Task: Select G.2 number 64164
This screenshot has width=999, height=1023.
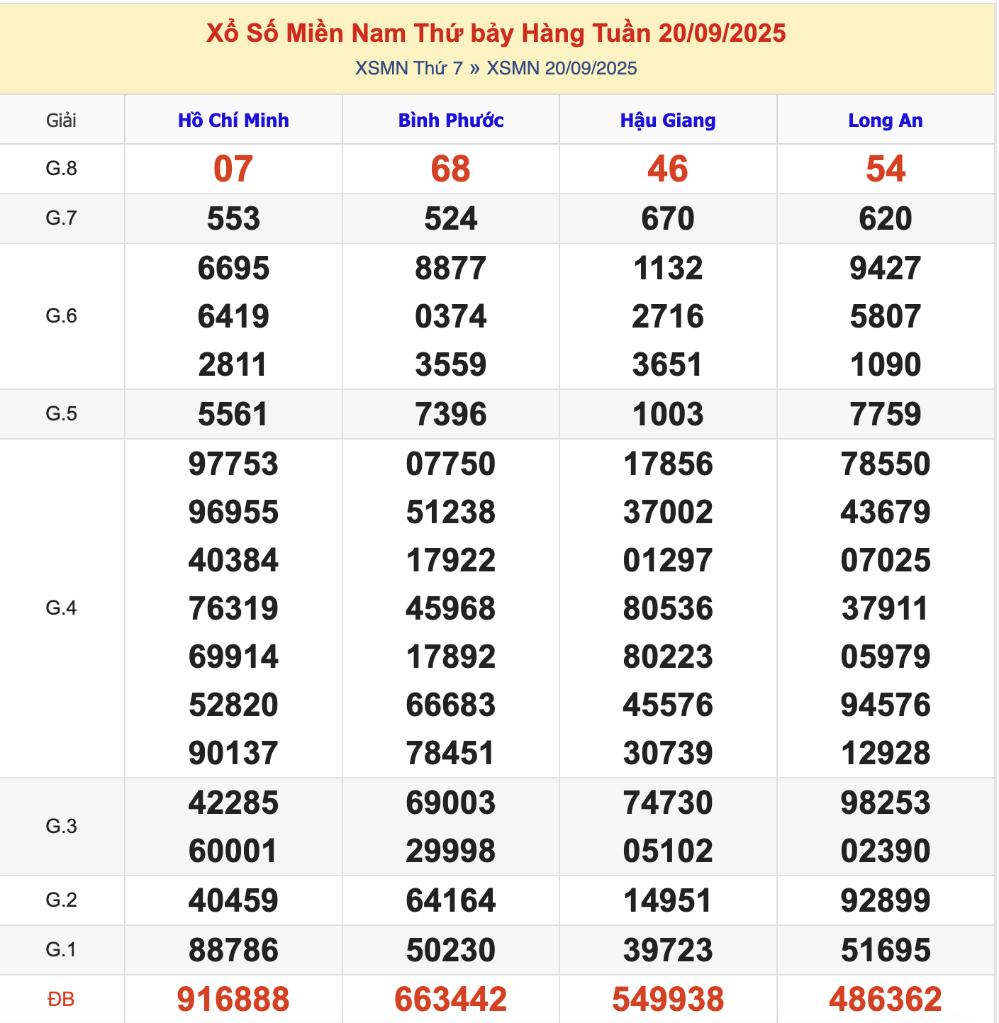Action: pos(451,900)
